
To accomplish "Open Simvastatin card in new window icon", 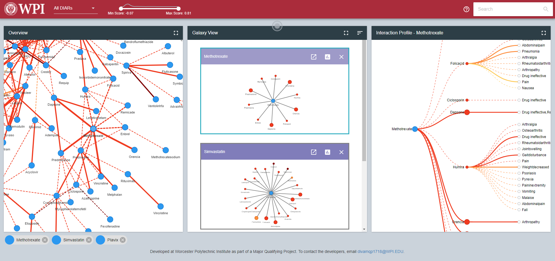I will pos(314,152).
